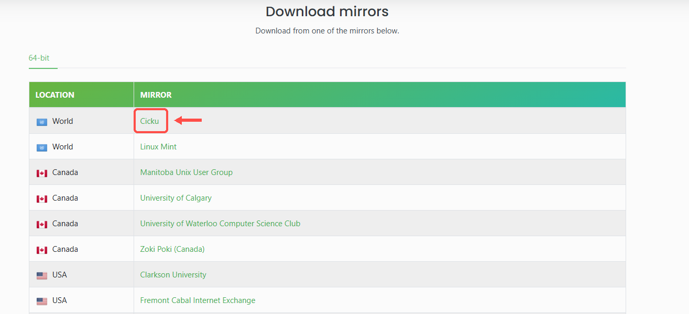Click the UN flag icon in Cicku row
The width and height of the screenshot is (689, 314).
[42, 122]
